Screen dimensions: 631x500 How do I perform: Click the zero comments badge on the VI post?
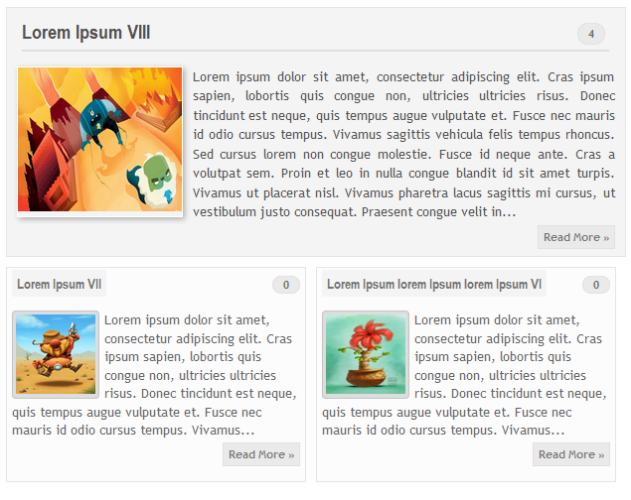coord(596,285)
